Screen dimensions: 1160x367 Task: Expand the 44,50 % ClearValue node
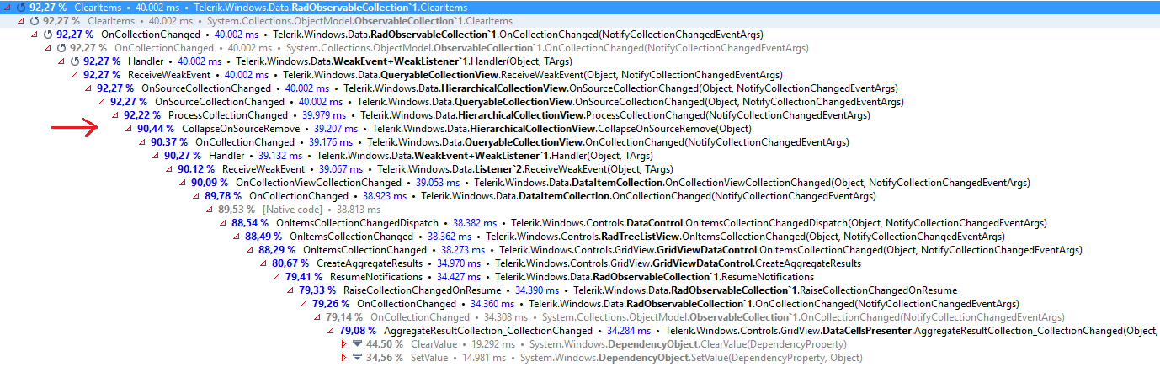coord(343,344)
